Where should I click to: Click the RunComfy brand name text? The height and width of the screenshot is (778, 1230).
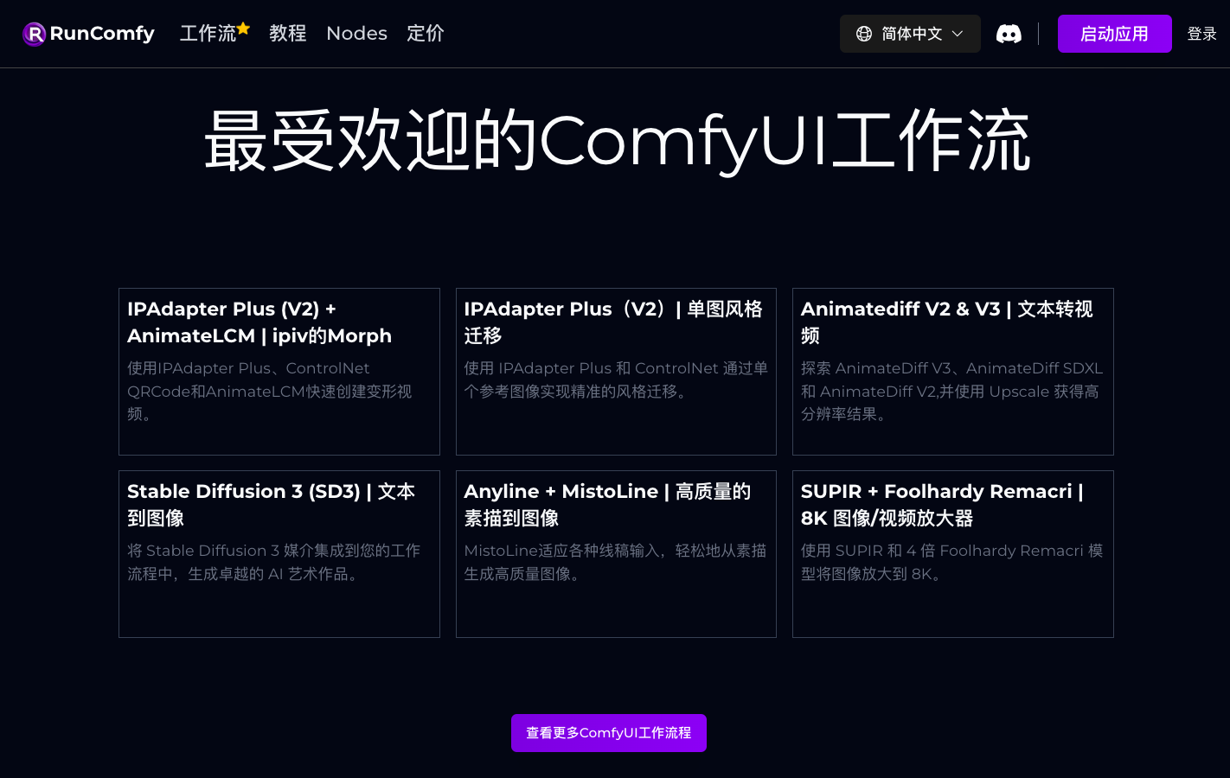tap(102, 34)
